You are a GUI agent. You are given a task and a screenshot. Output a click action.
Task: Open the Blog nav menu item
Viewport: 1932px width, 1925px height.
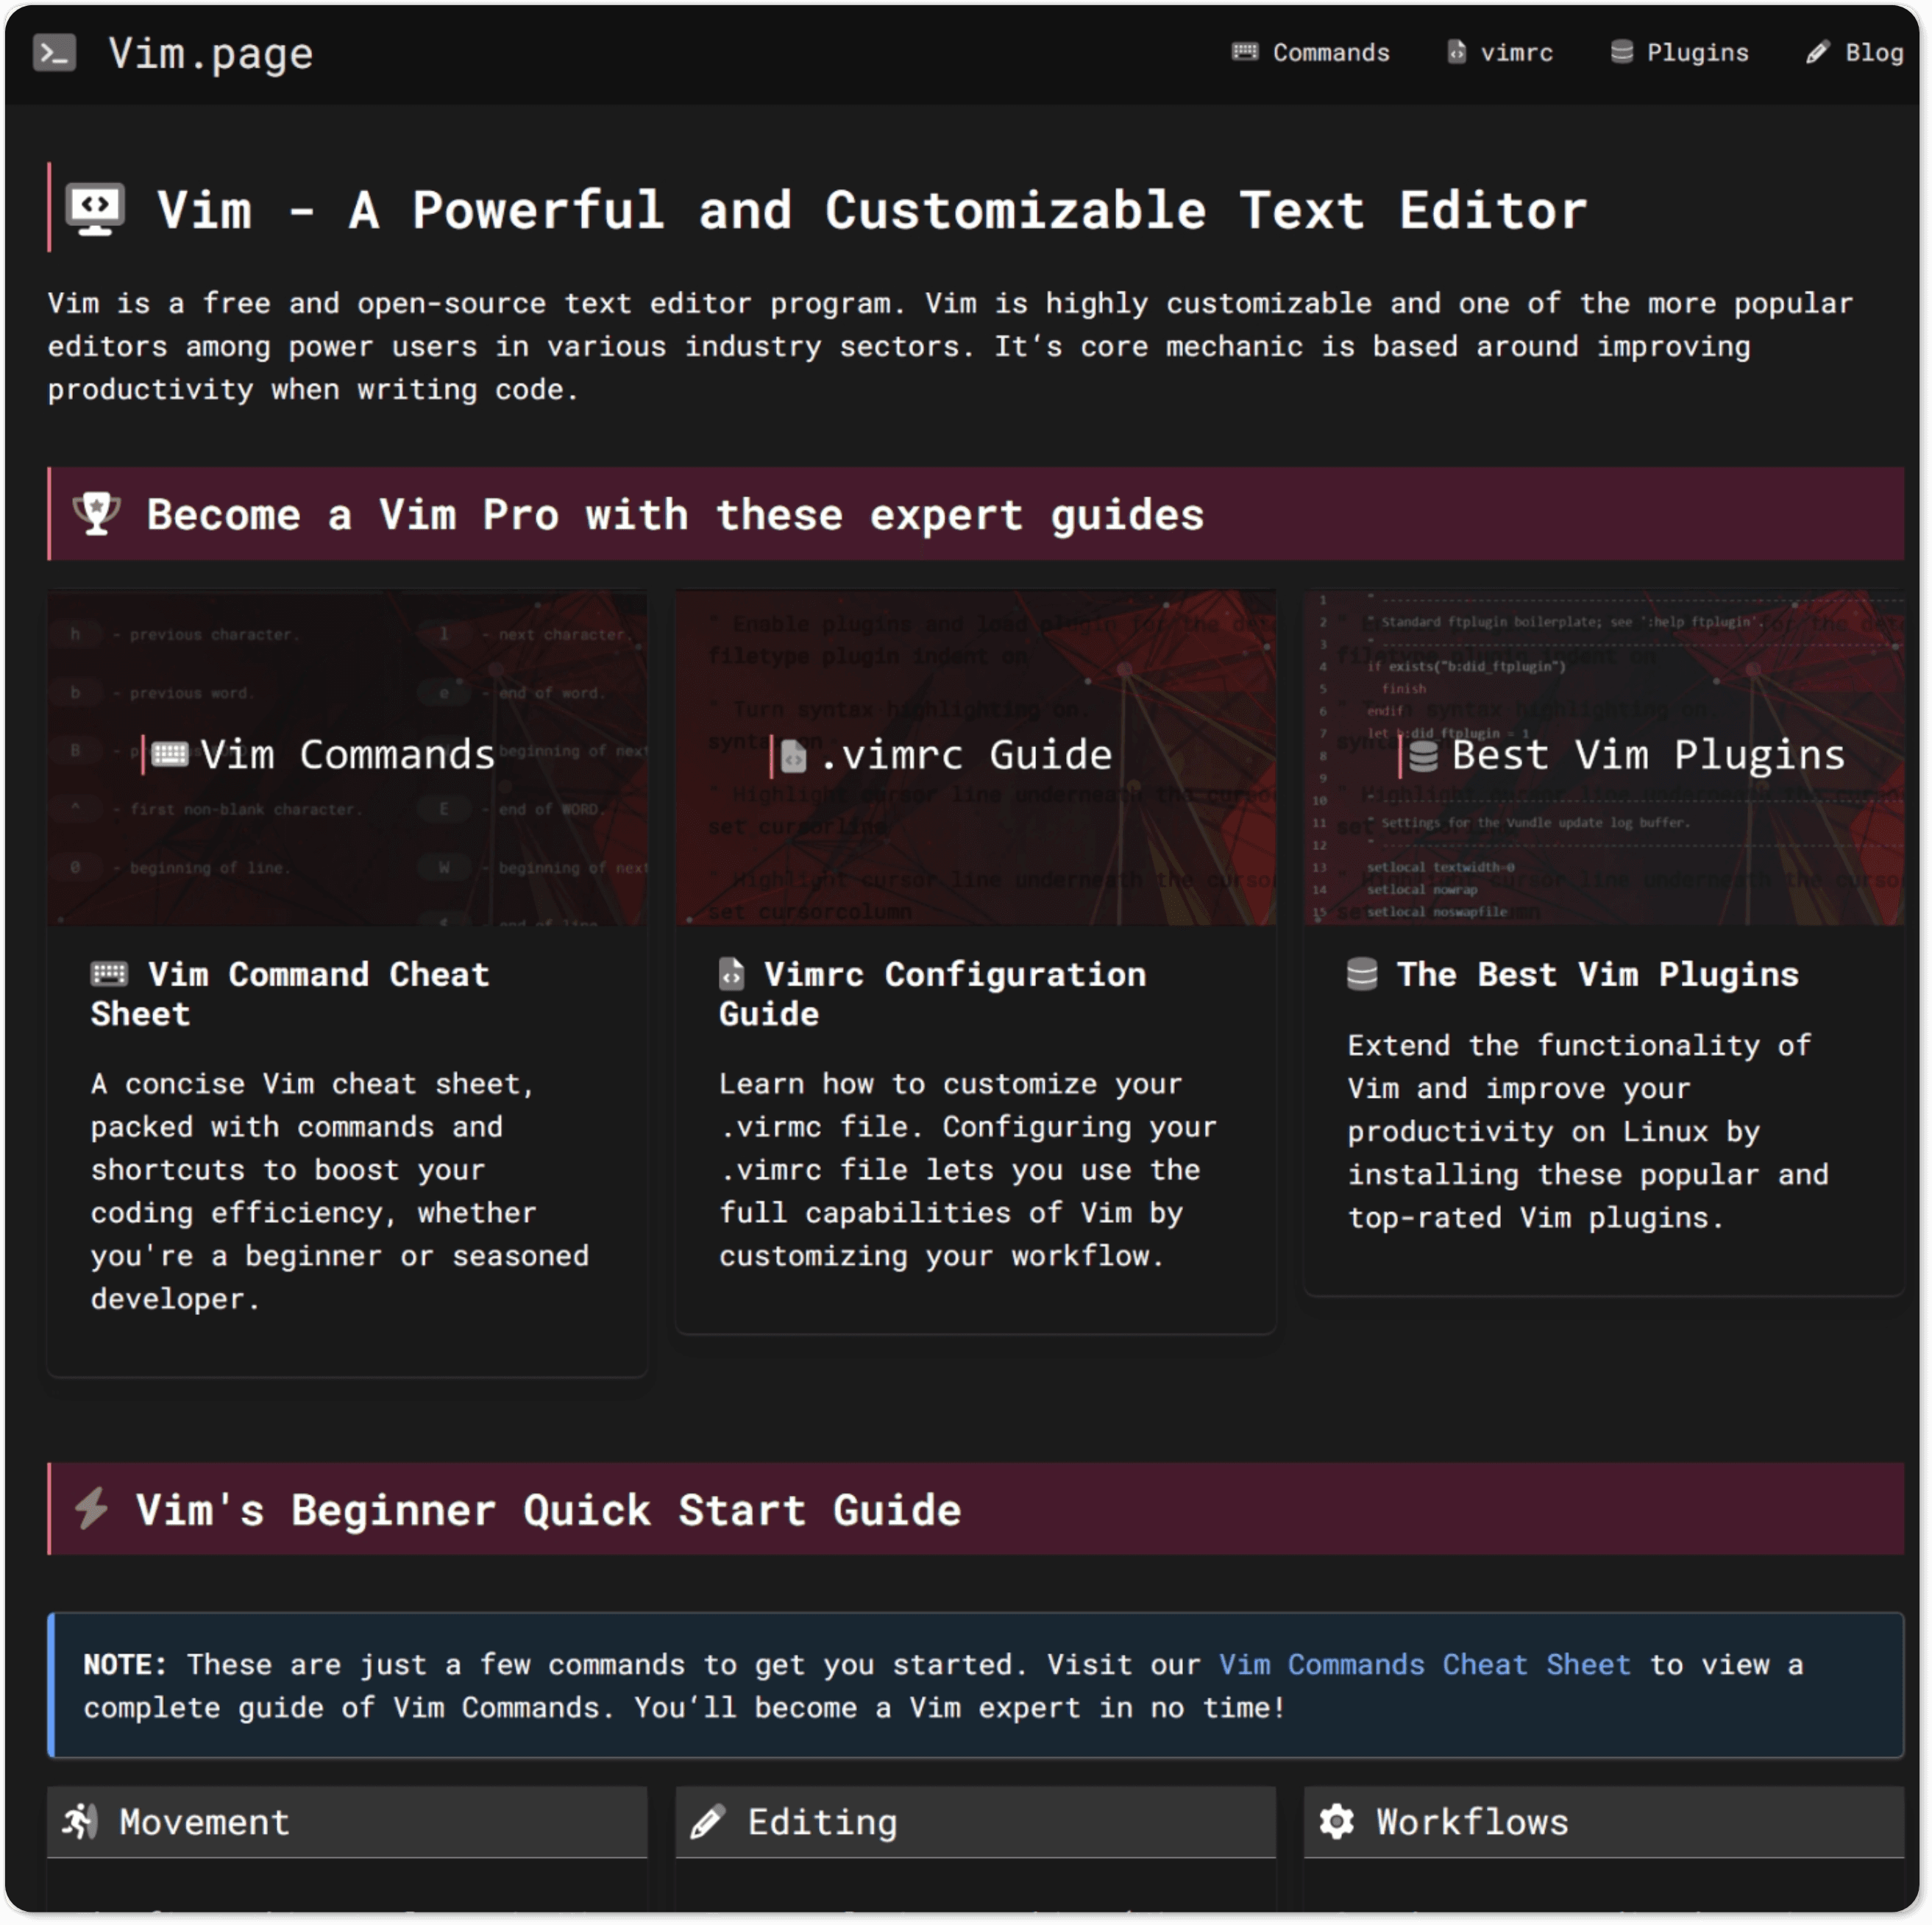point(1874,53)
